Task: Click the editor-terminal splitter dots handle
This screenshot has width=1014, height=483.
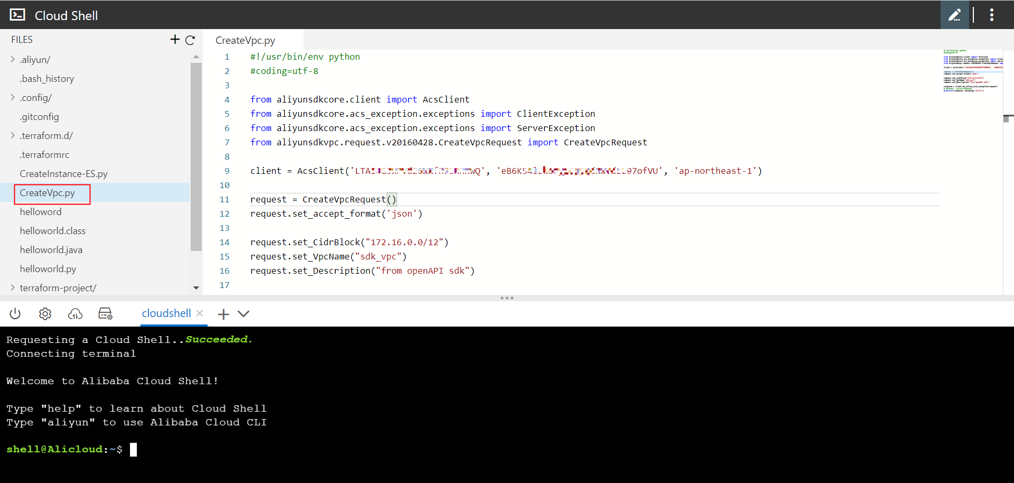Action: click(507, 298)
